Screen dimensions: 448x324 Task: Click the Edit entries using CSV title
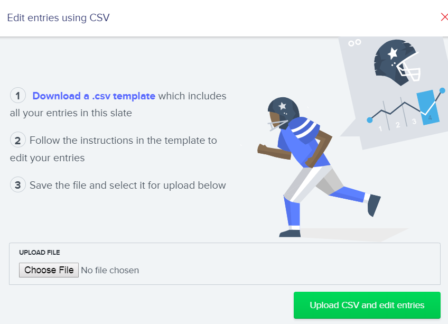[x=58, y=18]
